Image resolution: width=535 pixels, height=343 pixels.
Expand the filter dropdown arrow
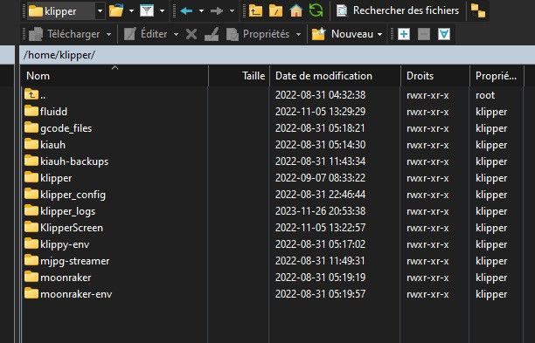pos(162,11)
